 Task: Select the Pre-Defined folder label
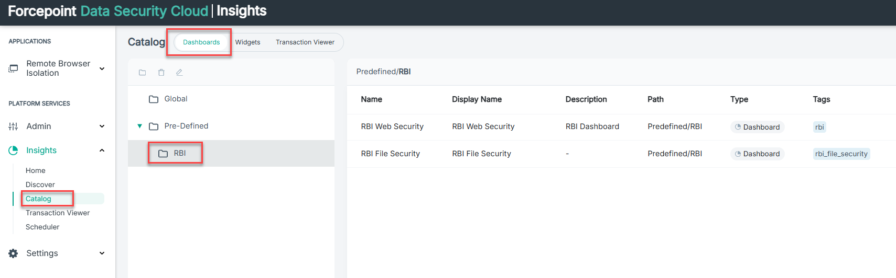pos(186,126)
